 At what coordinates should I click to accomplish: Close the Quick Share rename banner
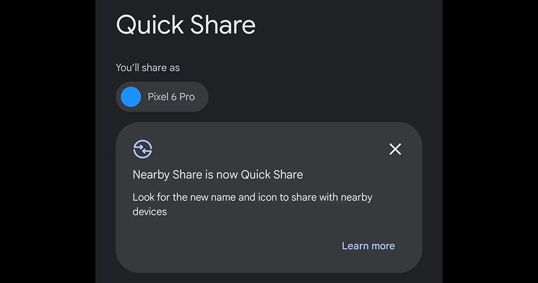click(x=395, y=149)
